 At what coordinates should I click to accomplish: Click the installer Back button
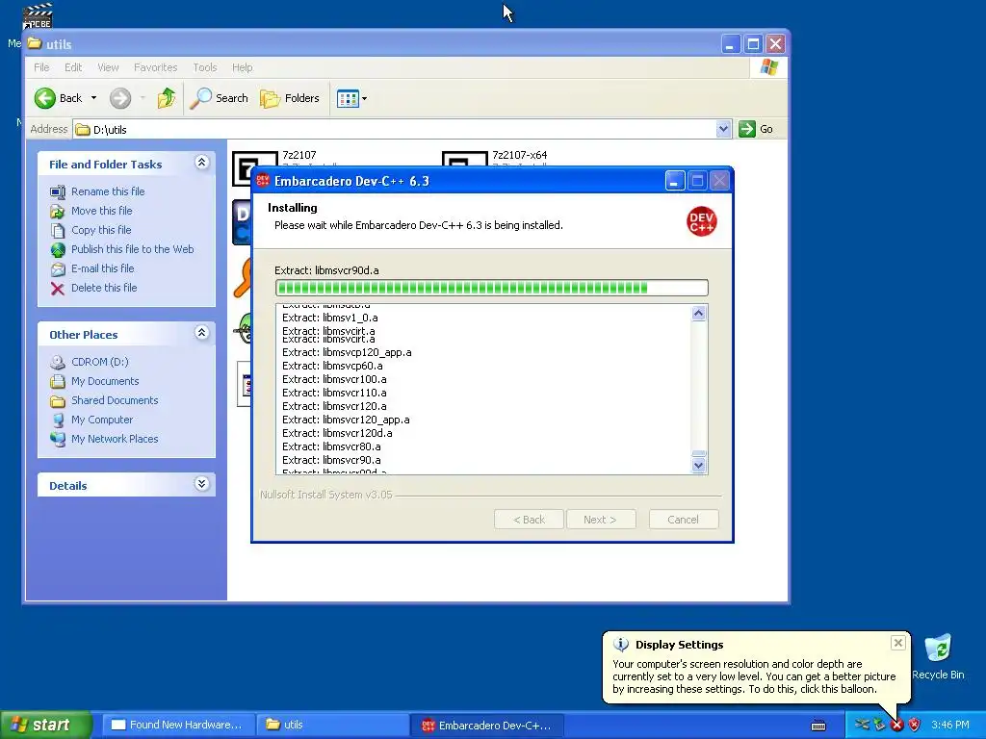[529, 520]
